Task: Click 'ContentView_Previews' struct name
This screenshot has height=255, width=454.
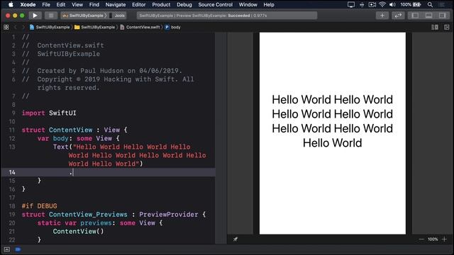Action: click(88, 215)
